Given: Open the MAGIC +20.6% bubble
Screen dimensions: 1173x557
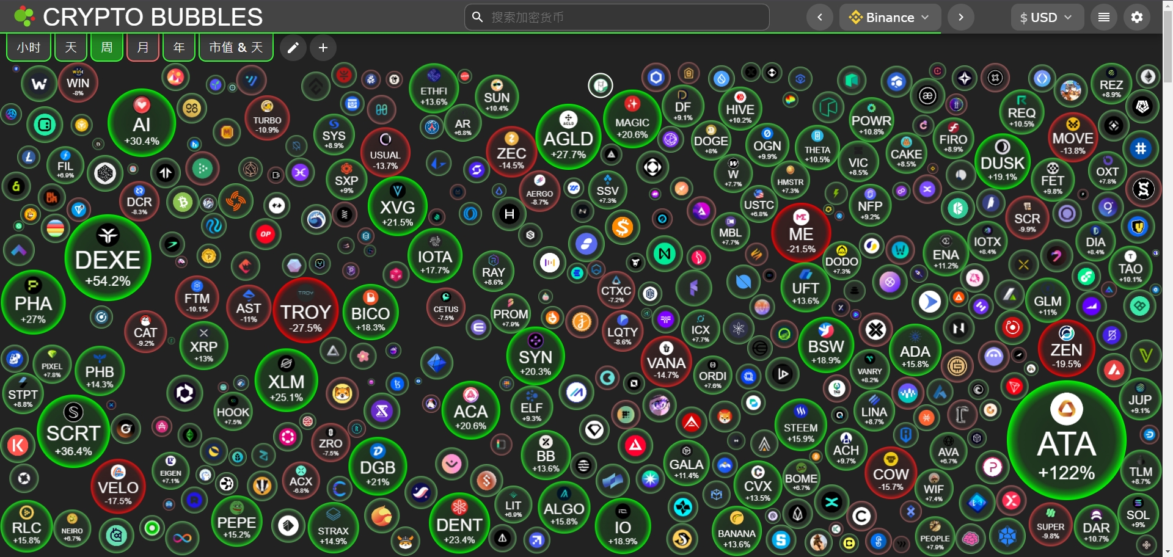Looking at the screenshot, I should 632,120.
